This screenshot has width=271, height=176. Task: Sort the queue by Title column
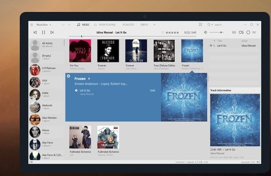pos(219,41)
